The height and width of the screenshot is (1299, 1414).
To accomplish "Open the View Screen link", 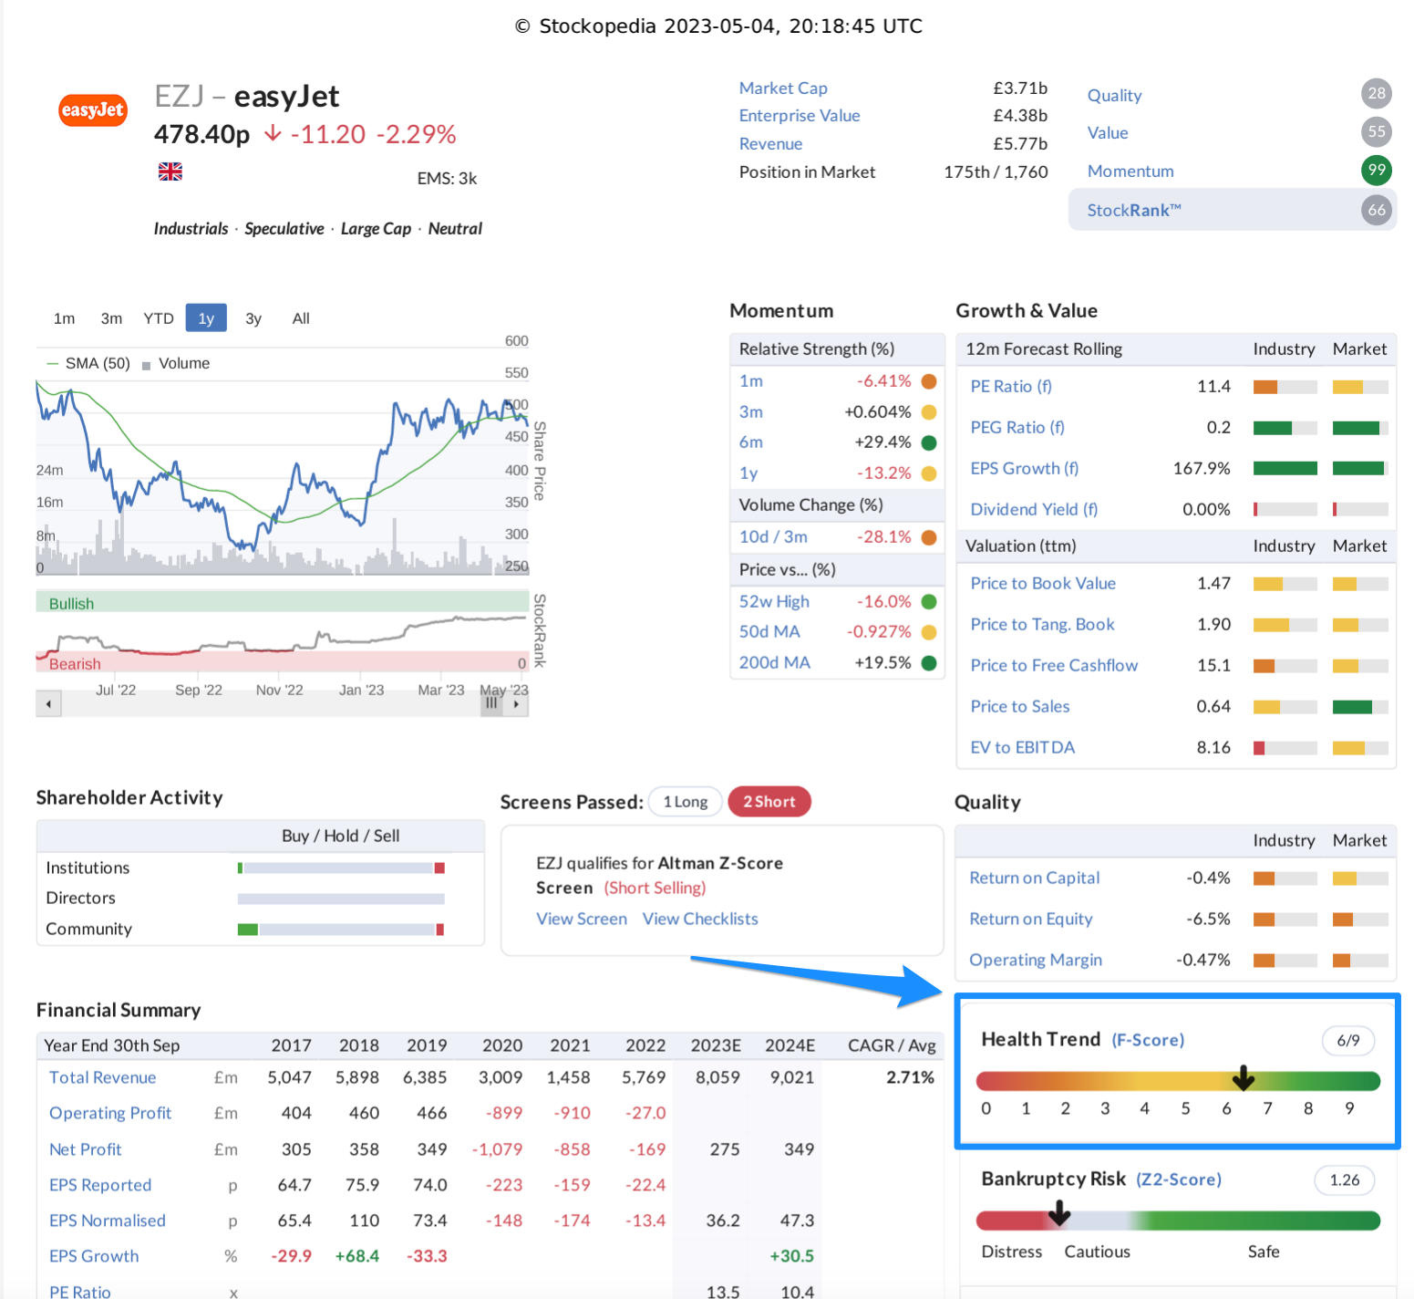I will click(581, 919).
